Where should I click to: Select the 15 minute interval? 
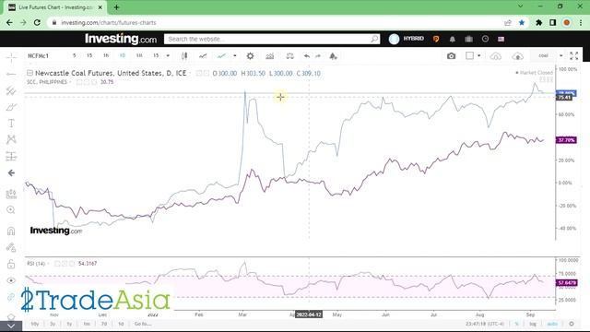point(89,55)
